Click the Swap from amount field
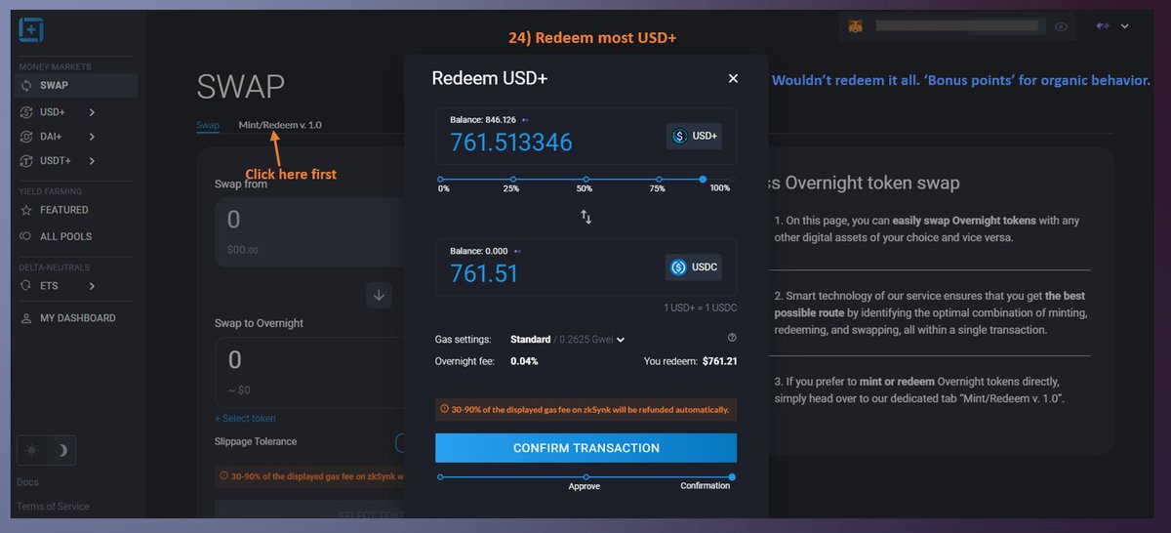1171x533 pixels. click(309, 232)
